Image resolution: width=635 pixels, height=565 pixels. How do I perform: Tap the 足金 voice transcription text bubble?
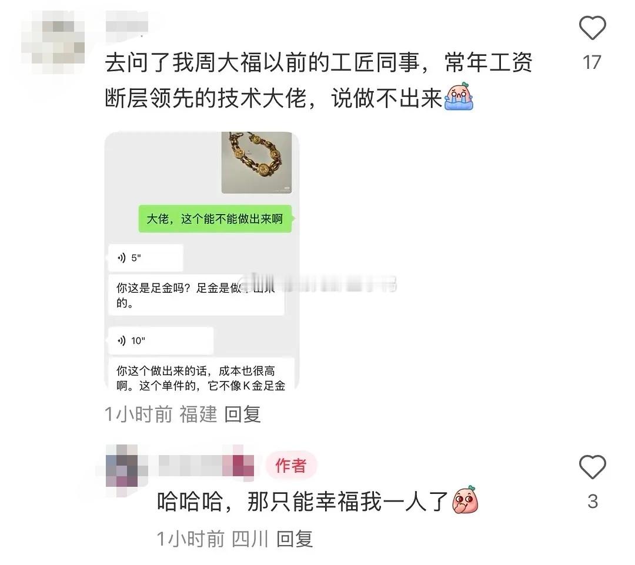(x=196, y=295)
